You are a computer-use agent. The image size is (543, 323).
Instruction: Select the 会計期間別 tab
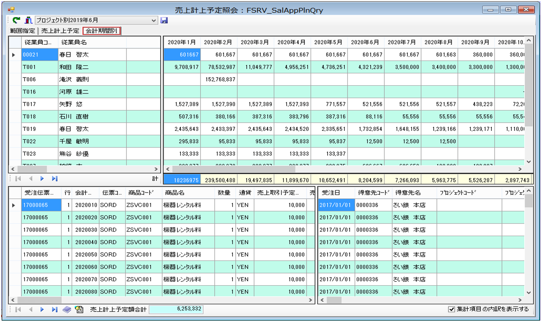click(x=102, y=31)
